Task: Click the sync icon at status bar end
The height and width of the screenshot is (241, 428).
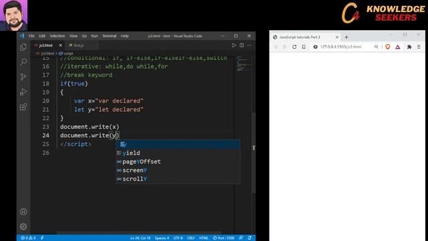Action: (x=249, y=238)
